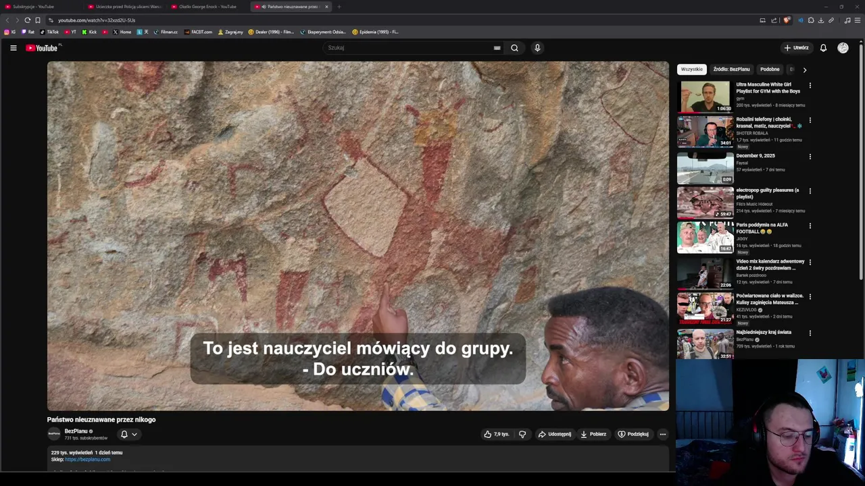Open the Filman.cc bookmark
This screenshot has width=865, height=486.
coord(166,32)
